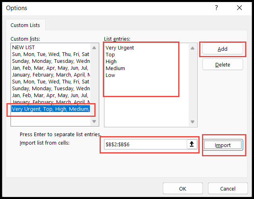
Task: Click the Low list entry
Action: (x=110, y=75)
